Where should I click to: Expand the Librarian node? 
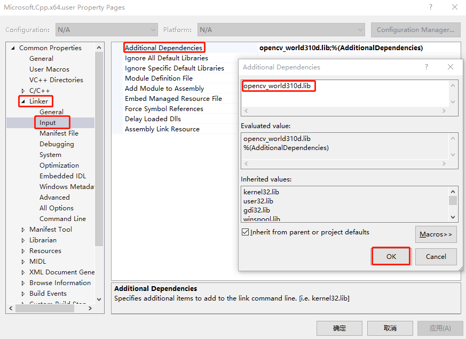click(23, 240)
